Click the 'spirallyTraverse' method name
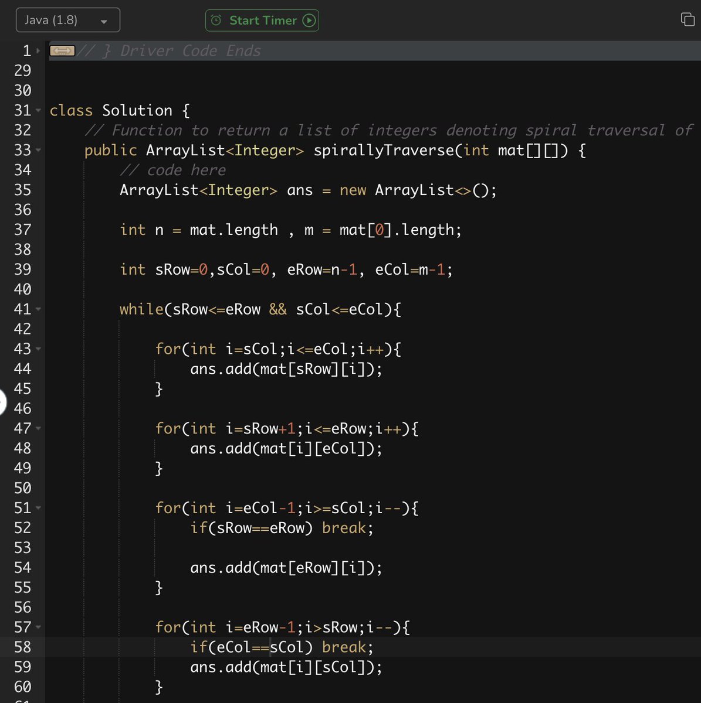 (384, 151)
